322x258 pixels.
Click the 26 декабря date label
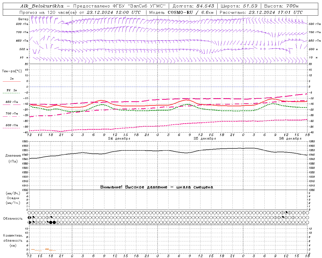coord(290,139)
